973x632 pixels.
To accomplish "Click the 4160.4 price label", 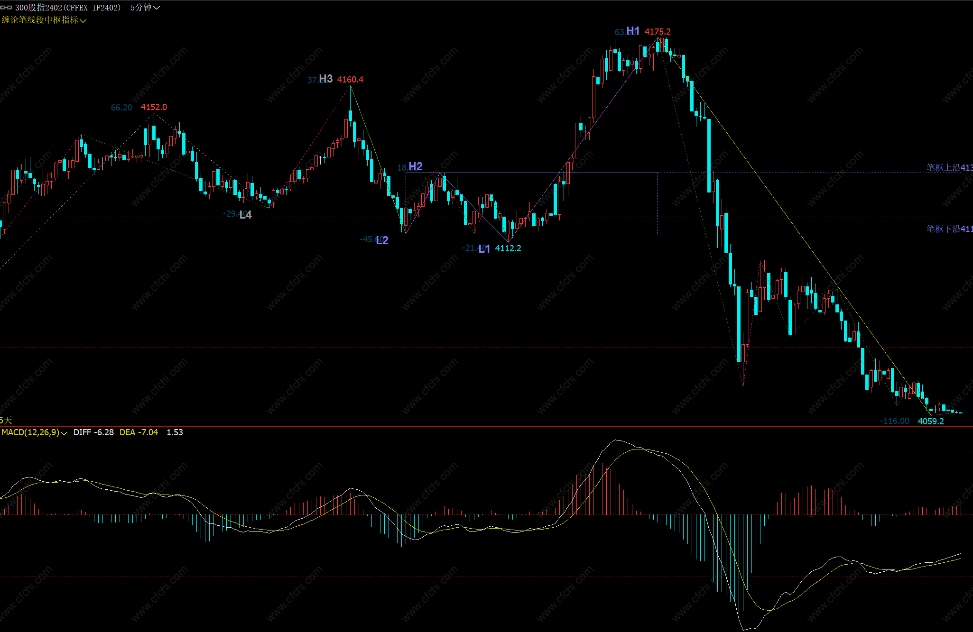I will click(x=350, y=80).
